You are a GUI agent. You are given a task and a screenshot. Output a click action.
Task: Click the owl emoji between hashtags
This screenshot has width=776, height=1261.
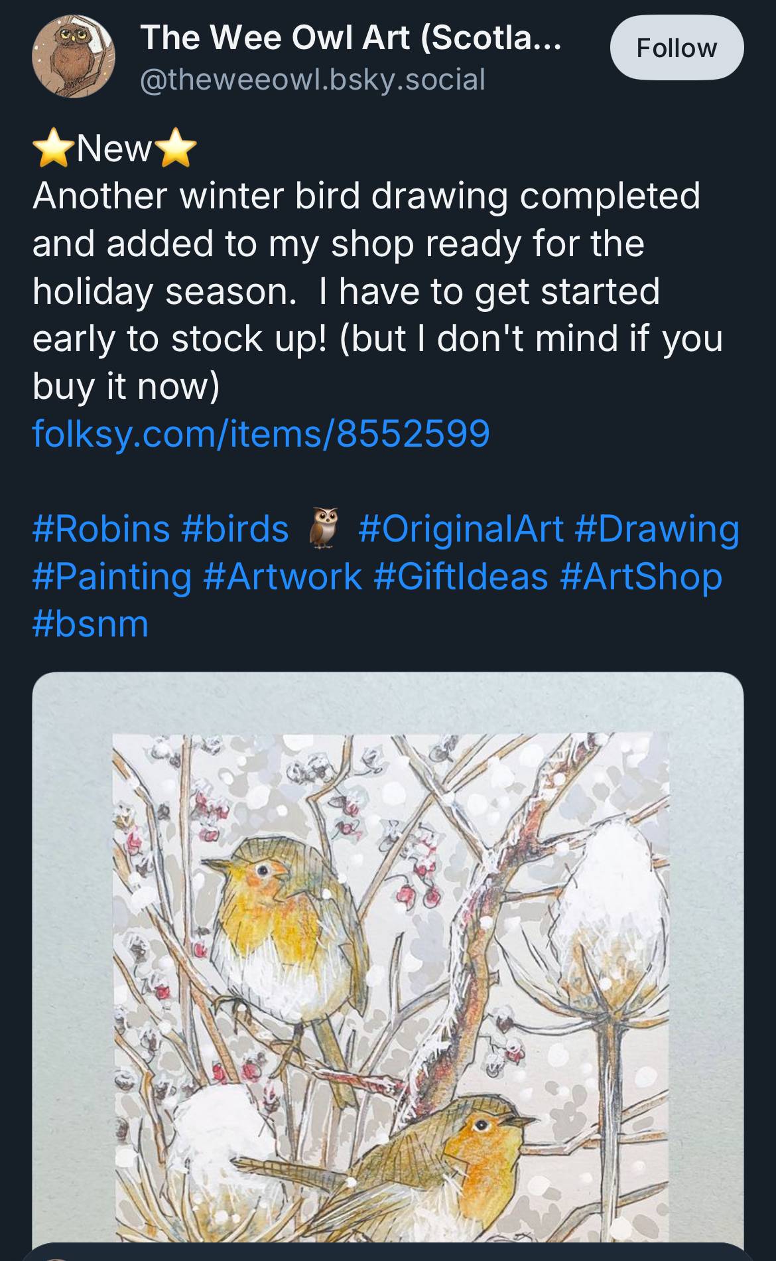tap(324, 528)
